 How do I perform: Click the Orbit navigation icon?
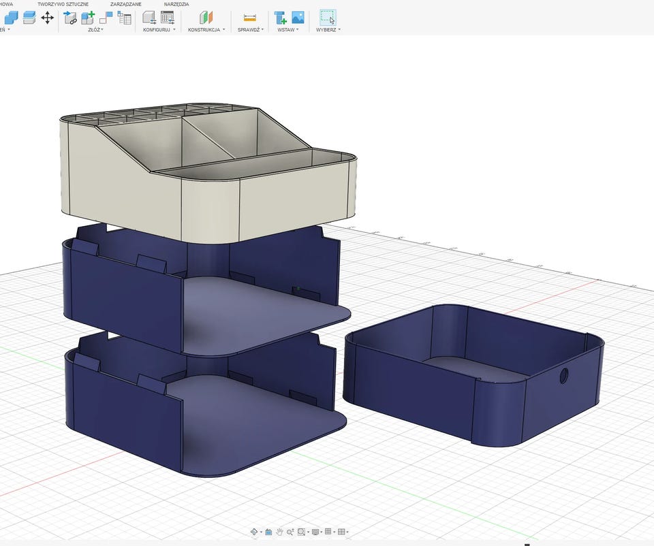[x=254, y=532]
